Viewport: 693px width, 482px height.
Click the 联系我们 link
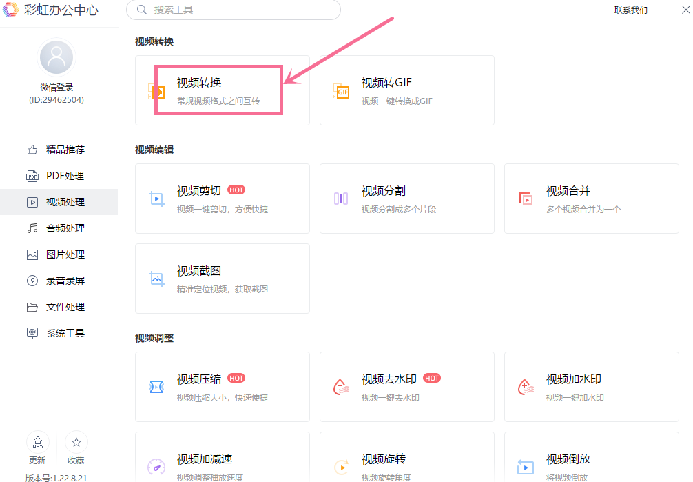630,10
